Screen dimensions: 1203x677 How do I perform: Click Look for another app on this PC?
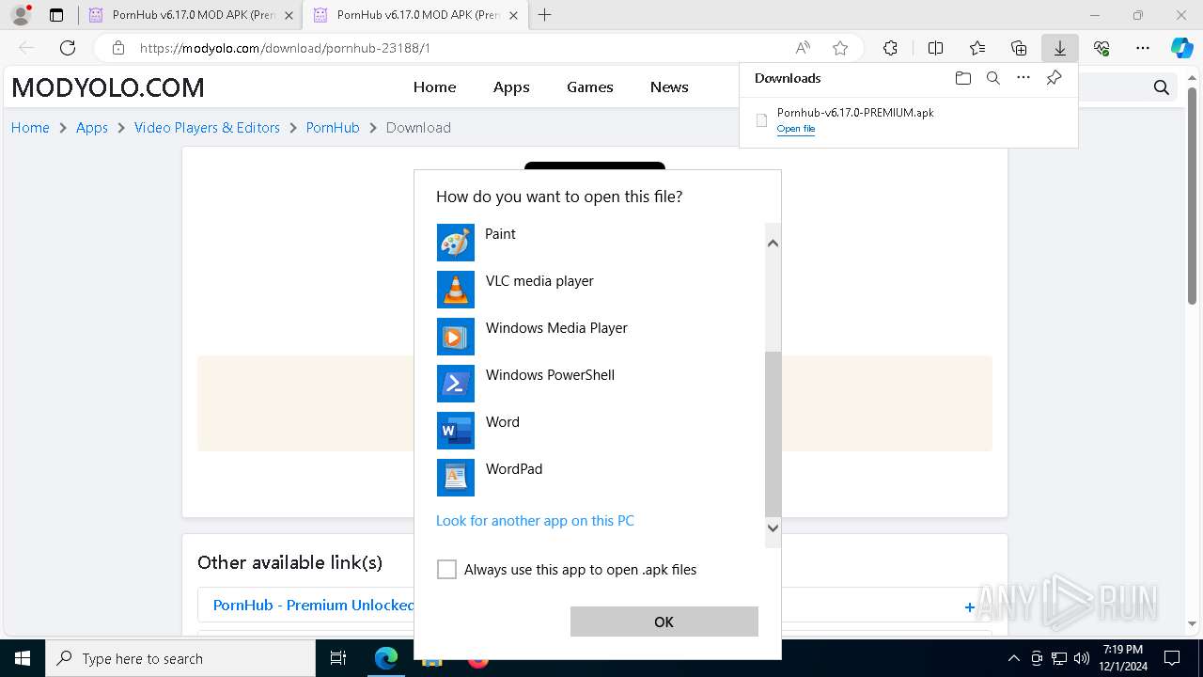[x=535, y=521]
